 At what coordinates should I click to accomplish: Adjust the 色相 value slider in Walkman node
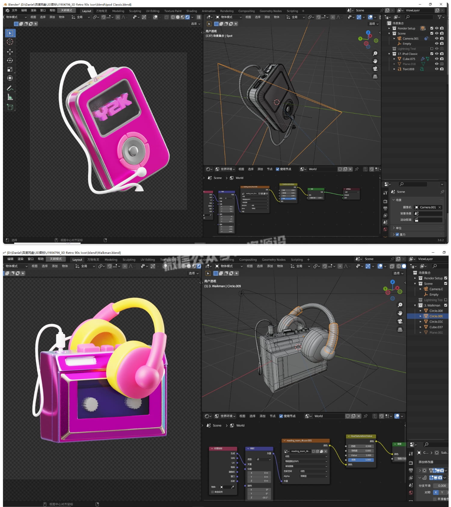coord(361,446)
